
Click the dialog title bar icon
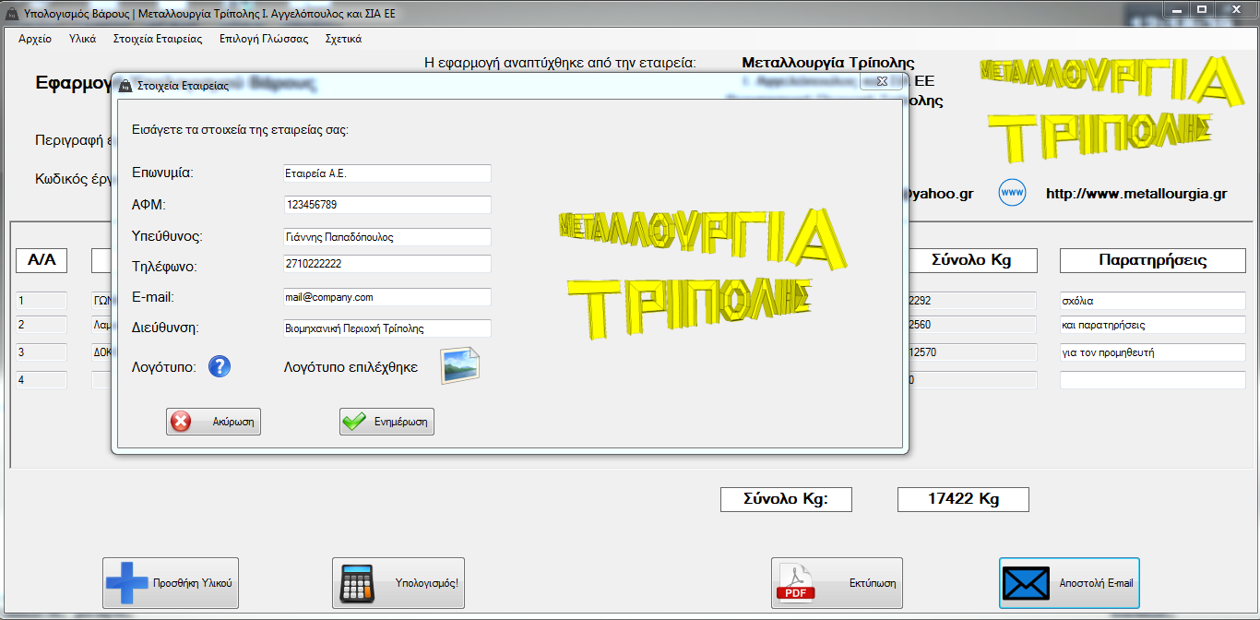(x=125, y=85)
